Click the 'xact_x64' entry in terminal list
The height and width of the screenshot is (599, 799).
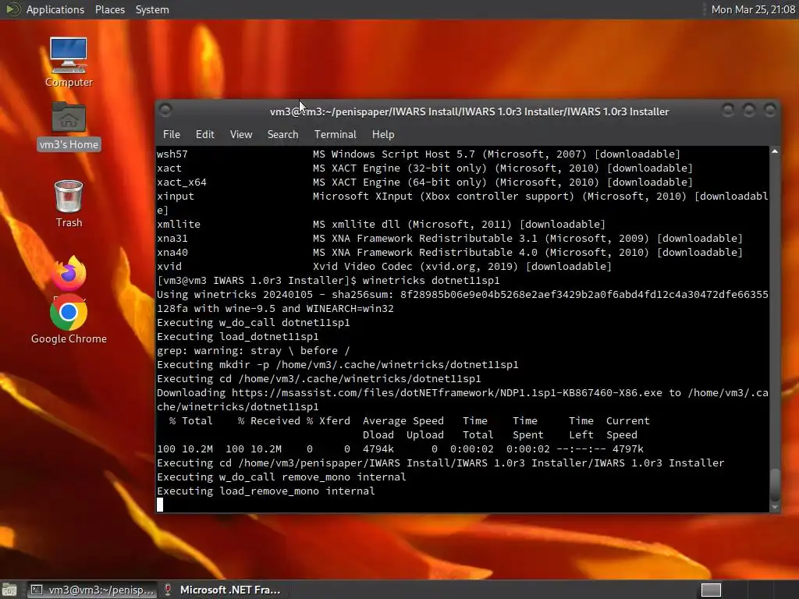(181, 183)
